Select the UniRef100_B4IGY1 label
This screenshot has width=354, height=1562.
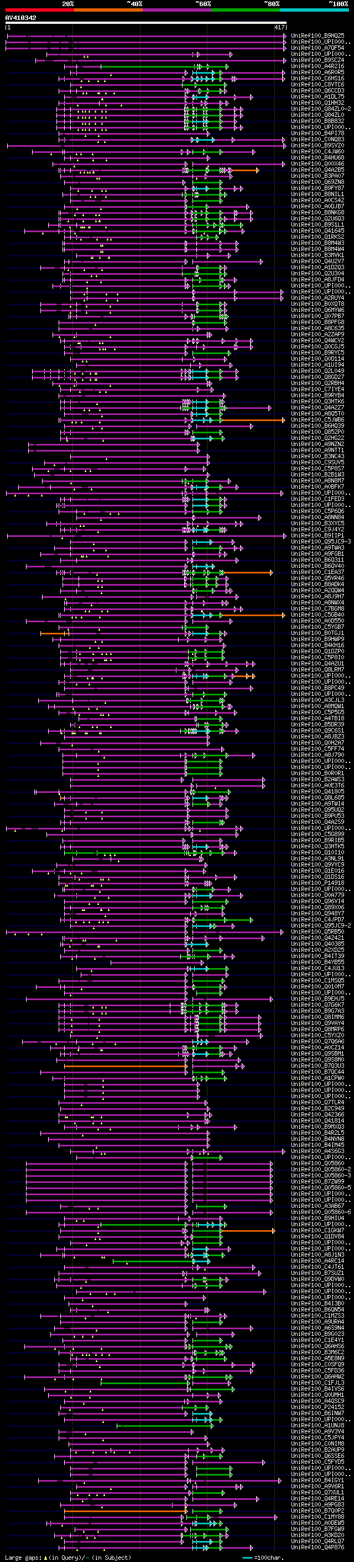coord(317,1479)
